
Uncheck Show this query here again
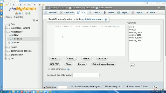coord(72,86)
